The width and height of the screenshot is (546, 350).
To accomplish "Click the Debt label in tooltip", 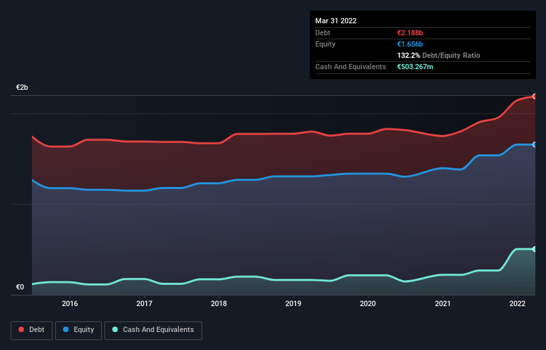I will click(323, 33).
